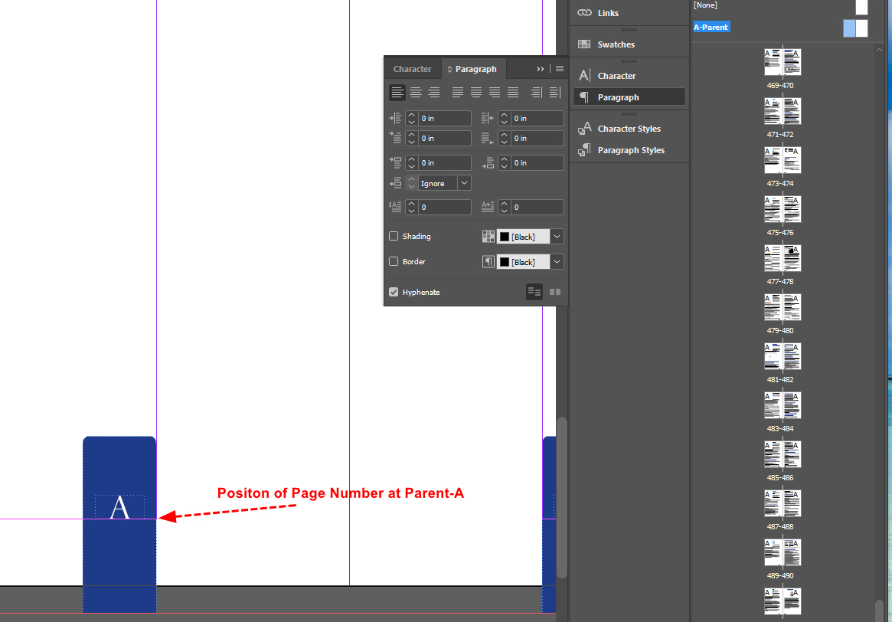Image resolution: width=892 pixels, height=622 pixels.
Task: Open the shading color dropdown
Action: click(557, 236)
